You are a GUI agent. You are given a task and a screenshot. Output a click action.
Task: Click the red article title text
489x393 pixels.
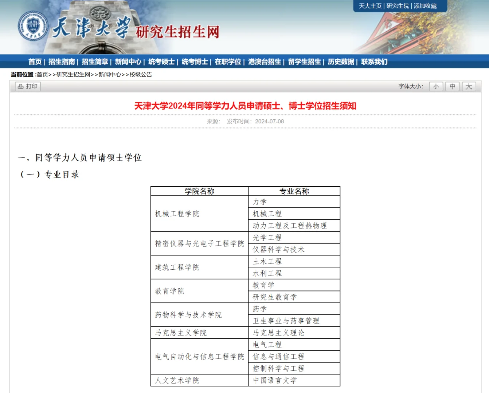(245, 106)
